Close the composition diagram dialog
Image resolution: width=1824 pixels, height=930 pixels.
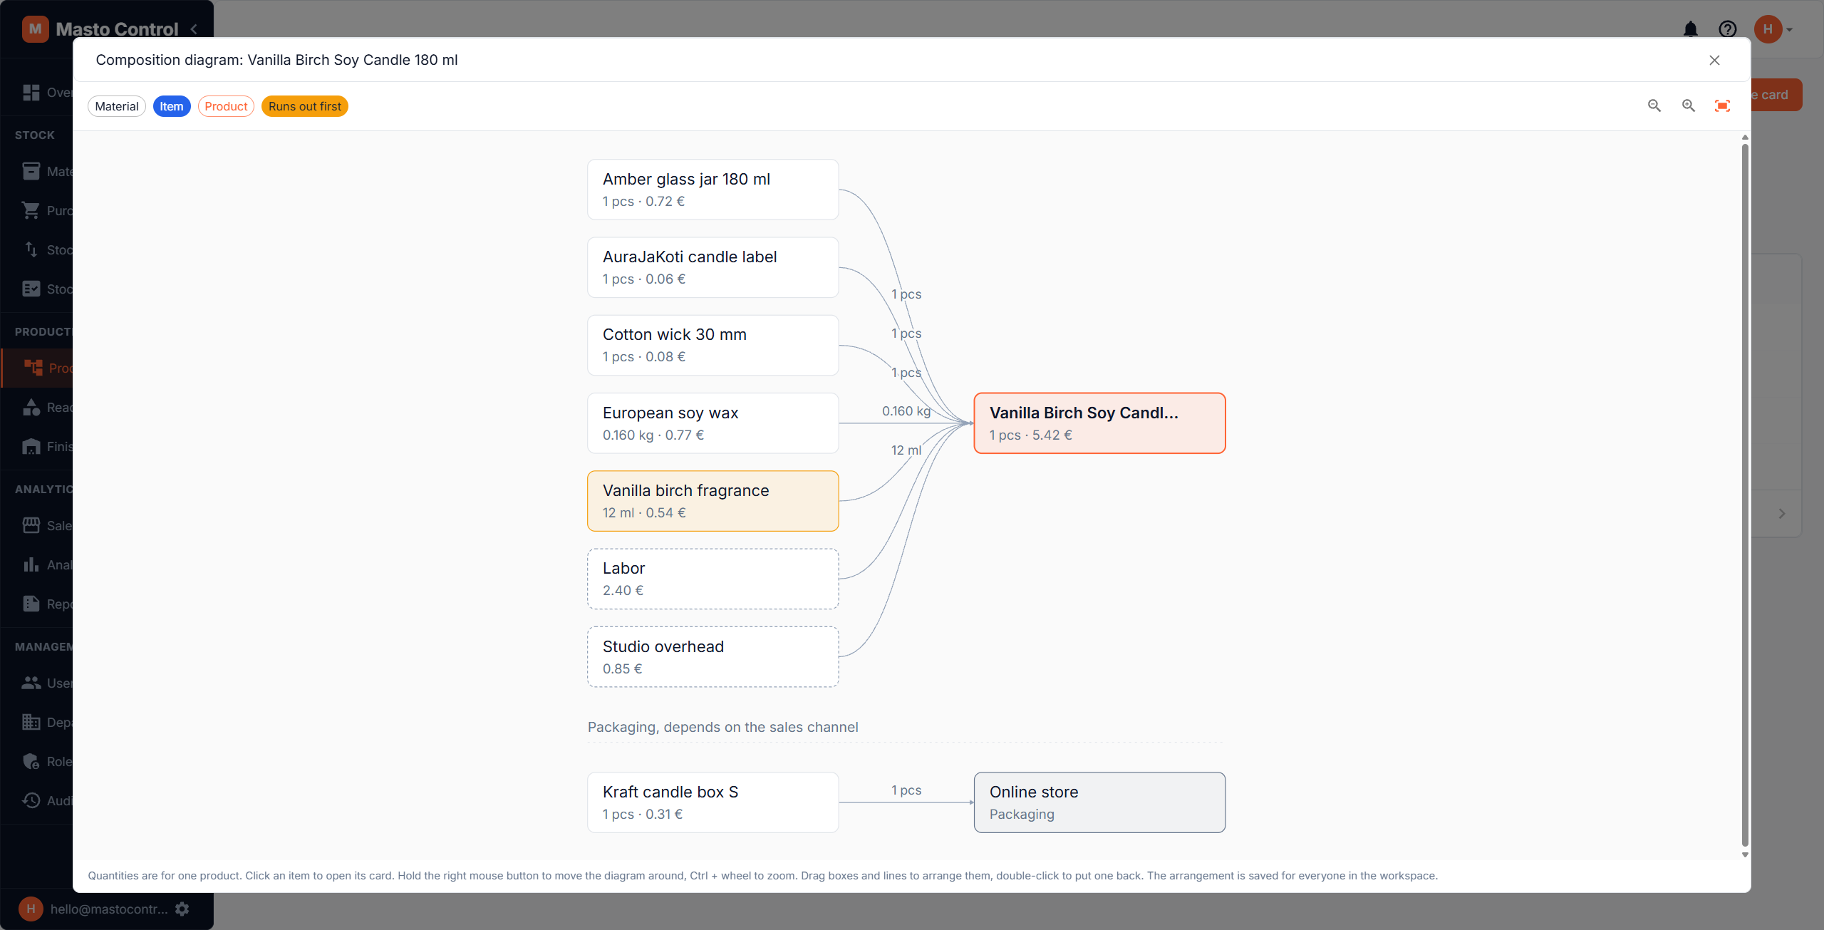pyautogui.click(x=1714, y=61)
